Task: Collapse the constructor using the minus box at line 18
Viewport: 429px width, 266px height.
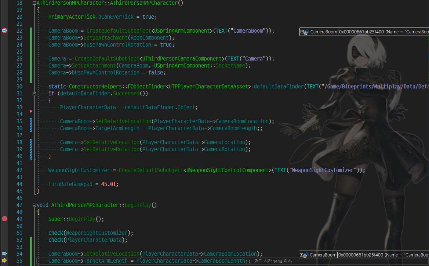Action: point(34,3)
